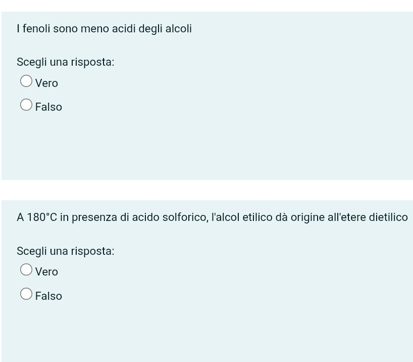
Task: Click the white gap between the two questions
Action: (207, 190)
